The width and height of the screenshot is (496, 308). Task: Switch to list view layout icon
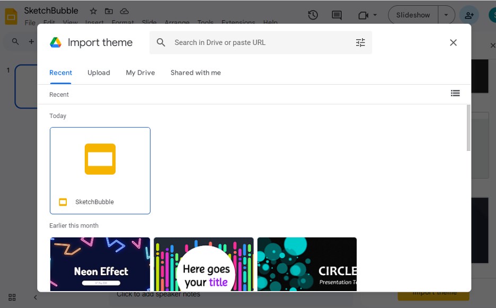click(x=455, y=93)
